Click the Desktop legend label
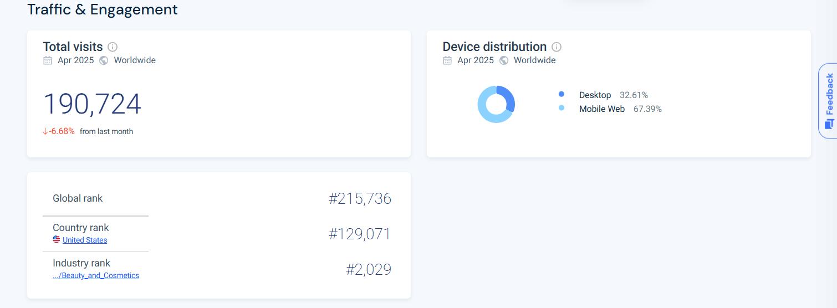Viewport: 837px width, 308px height. coord(595,95)
